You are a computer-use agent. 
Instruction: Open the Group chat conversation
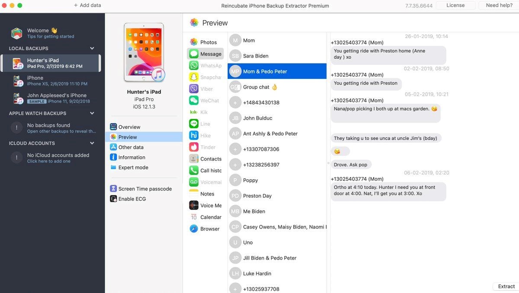[277, 87]
